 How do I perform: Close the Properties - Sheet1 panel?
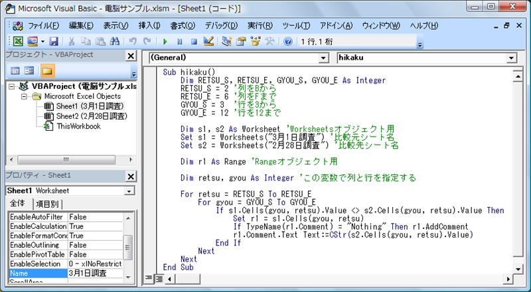coord(131,176)
